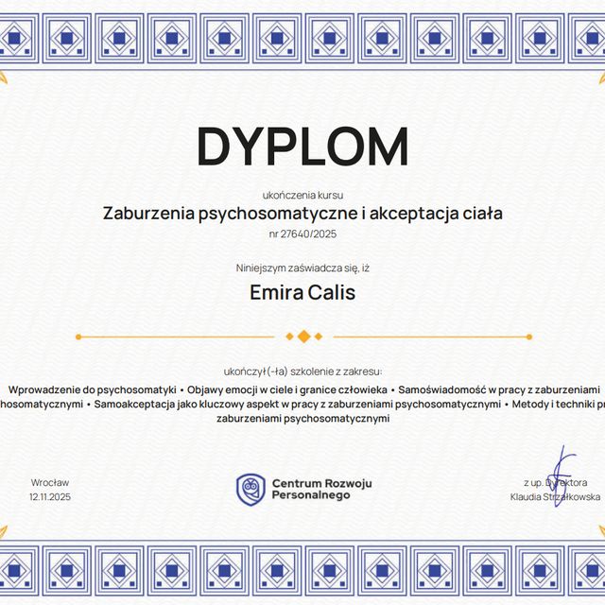
Task: Click 'Centrum Rozwoju Personalnego' logo text
Action: click(x=321, y=490)
